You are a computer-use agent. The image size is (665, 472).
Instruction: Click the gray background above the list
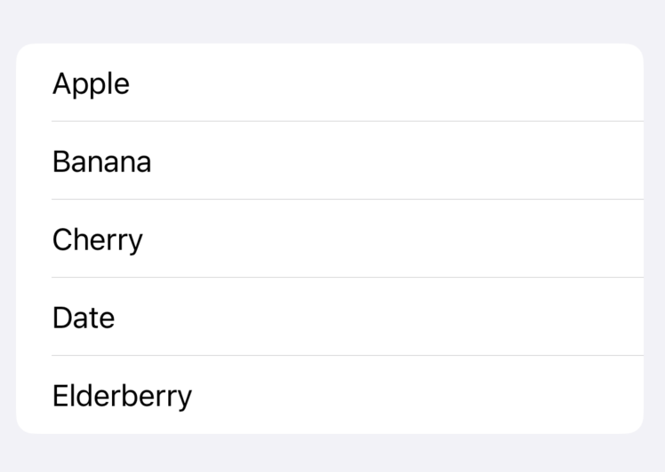332,21
